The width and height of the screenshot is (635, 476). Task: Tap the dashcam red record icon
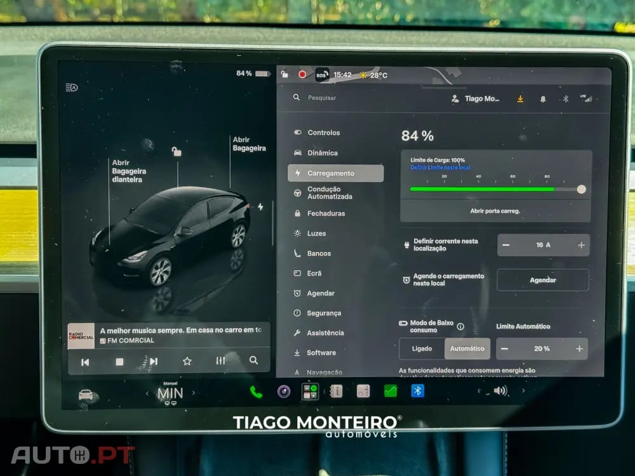[302, 74]
